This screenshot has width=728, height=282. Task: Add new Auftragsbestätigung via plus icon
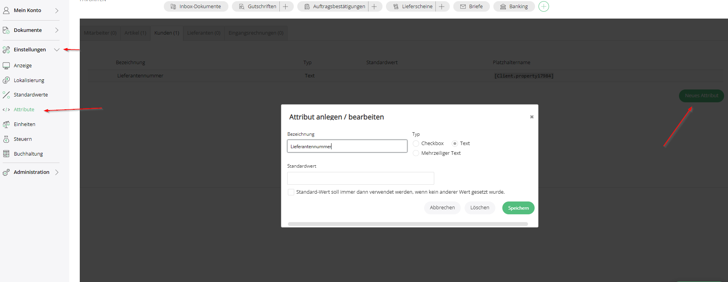tap(374, 7)
